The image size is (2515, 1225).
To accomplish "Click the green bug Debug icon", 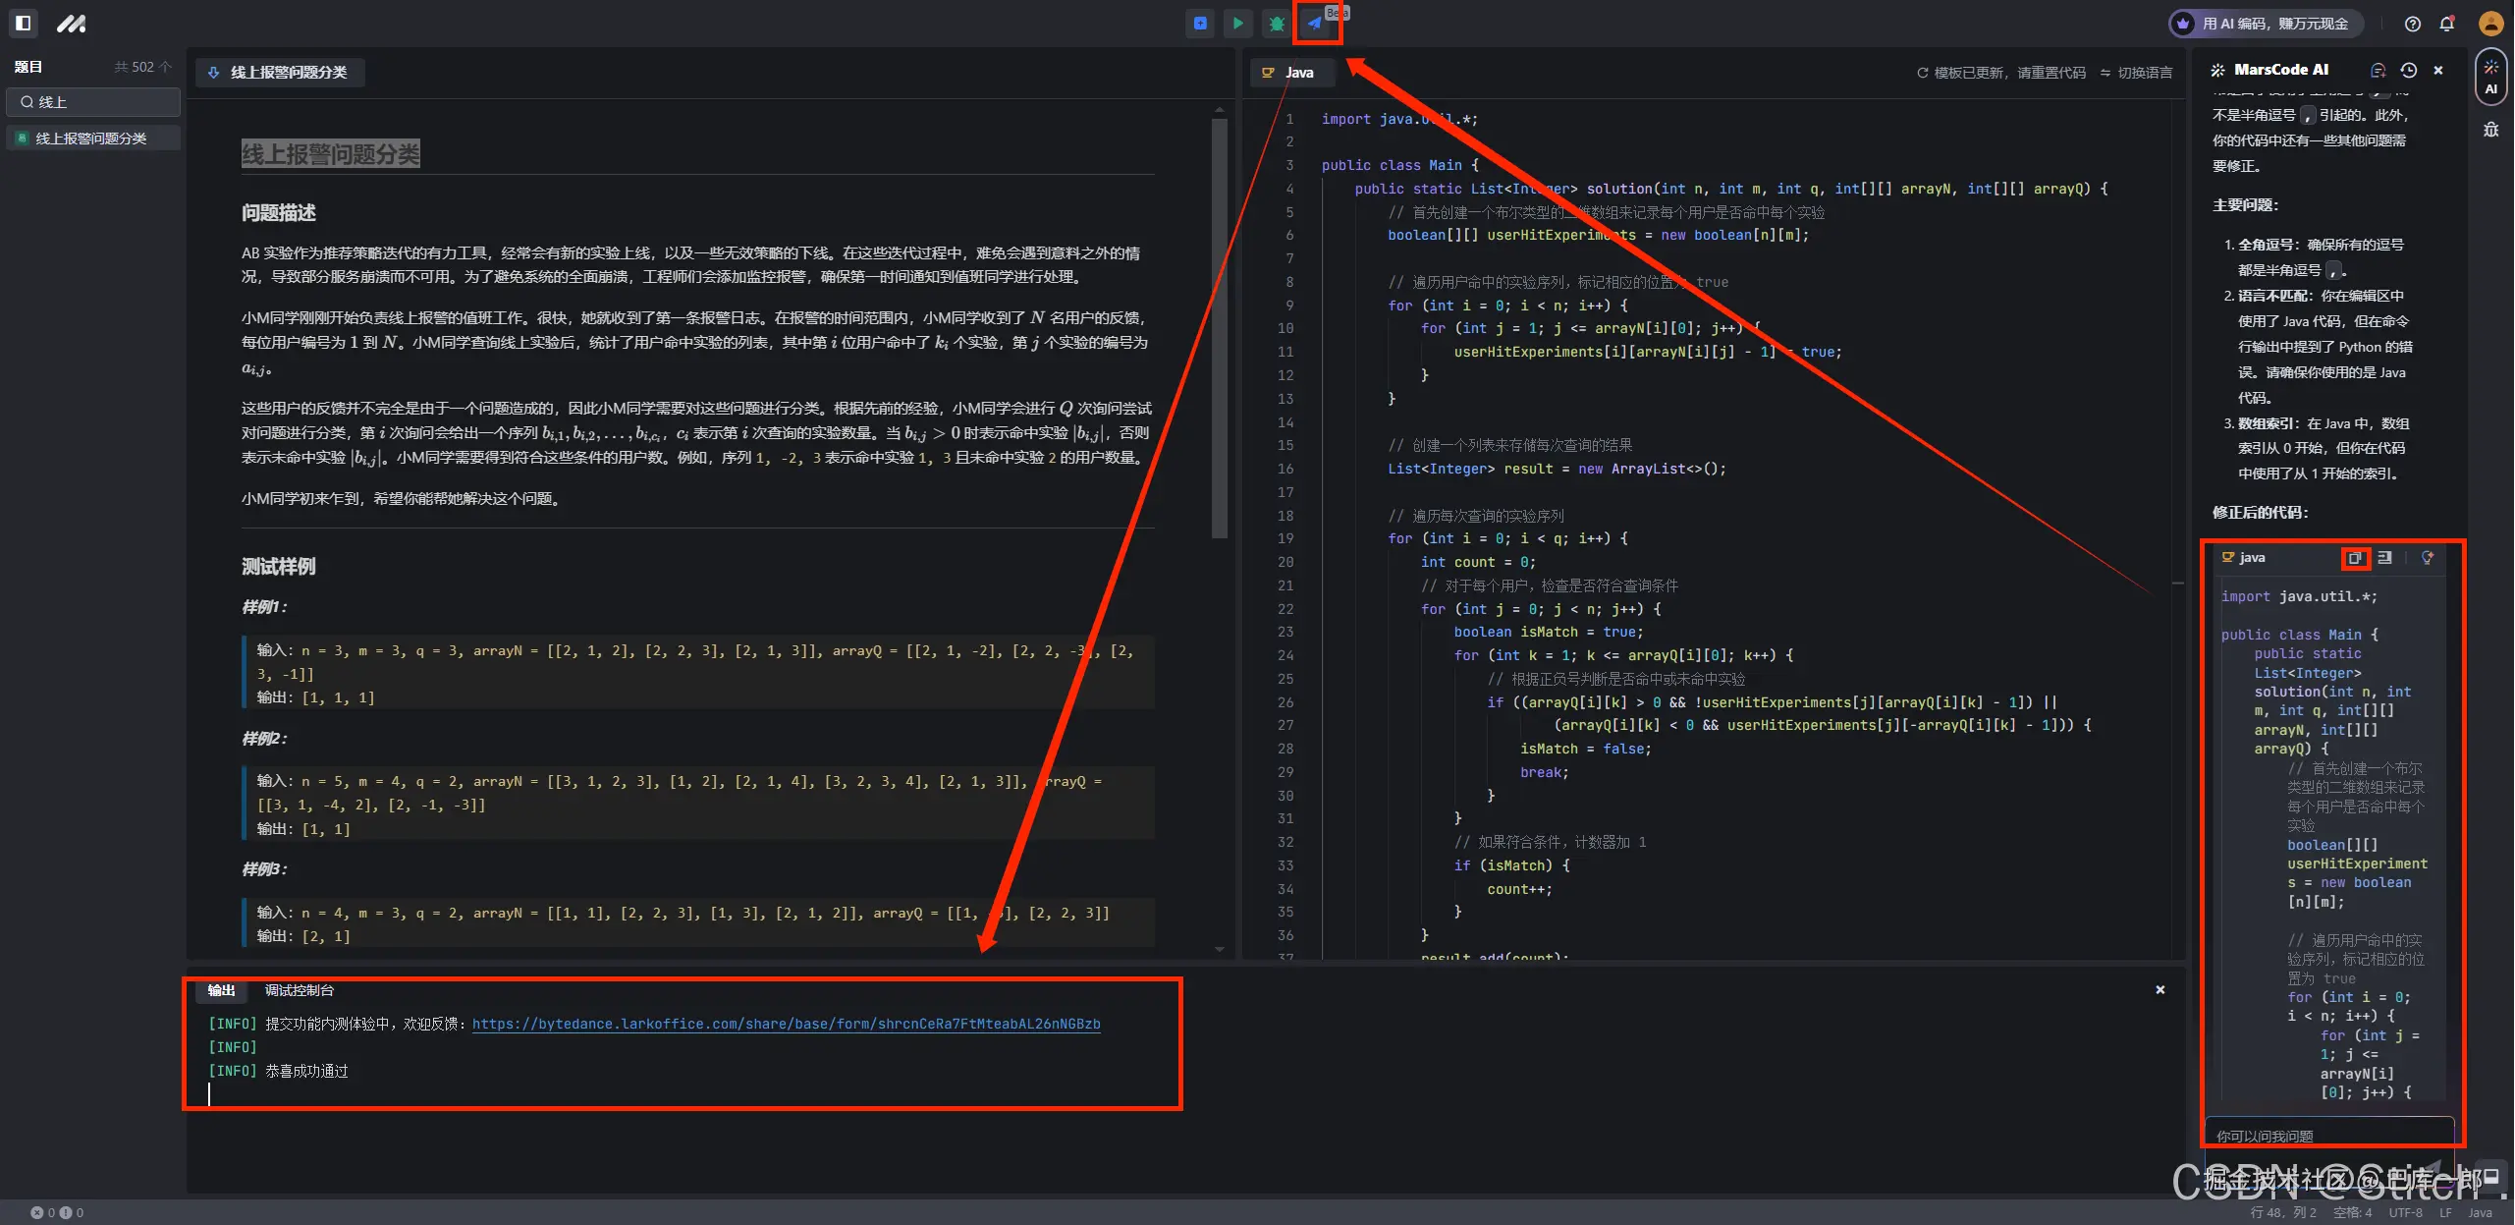I will click(1276, 24).
